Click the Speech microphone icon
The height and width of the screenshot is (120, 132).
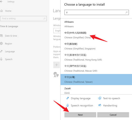[x=1, y=59]
